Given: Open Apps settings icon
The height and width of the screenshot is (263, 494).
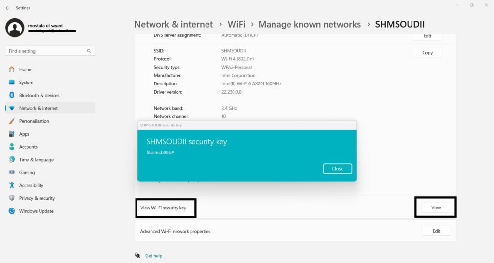Looking at the screenshot, I should 12,134.
